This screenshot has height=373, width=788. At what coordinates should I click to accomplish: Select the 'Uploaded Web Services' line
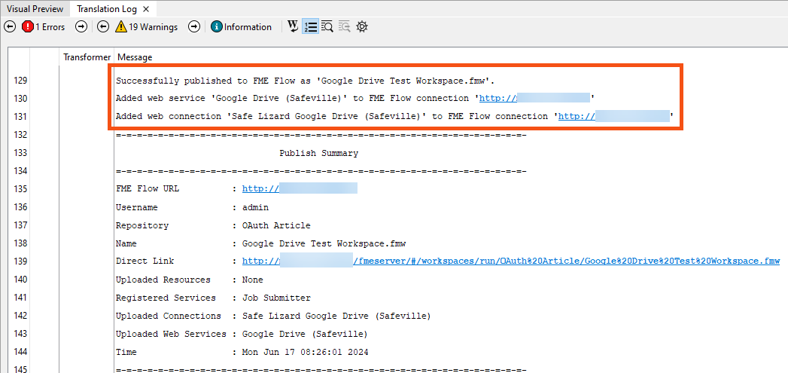(x=242, y=334)
